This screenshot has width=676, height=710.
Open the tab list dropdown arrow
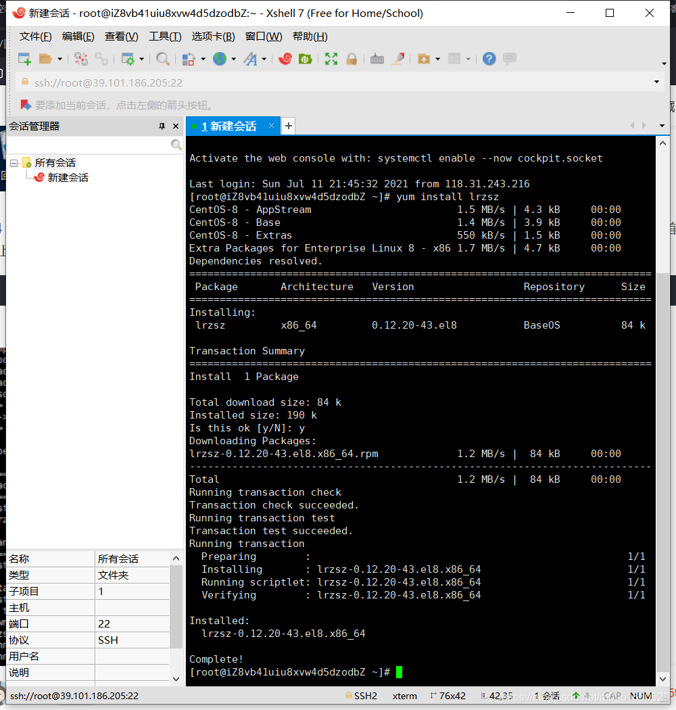click(662, 126)
